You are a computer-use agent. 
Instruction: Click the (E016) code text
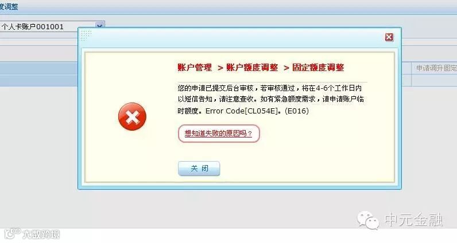pyautogui.click(x=297, y=111)
